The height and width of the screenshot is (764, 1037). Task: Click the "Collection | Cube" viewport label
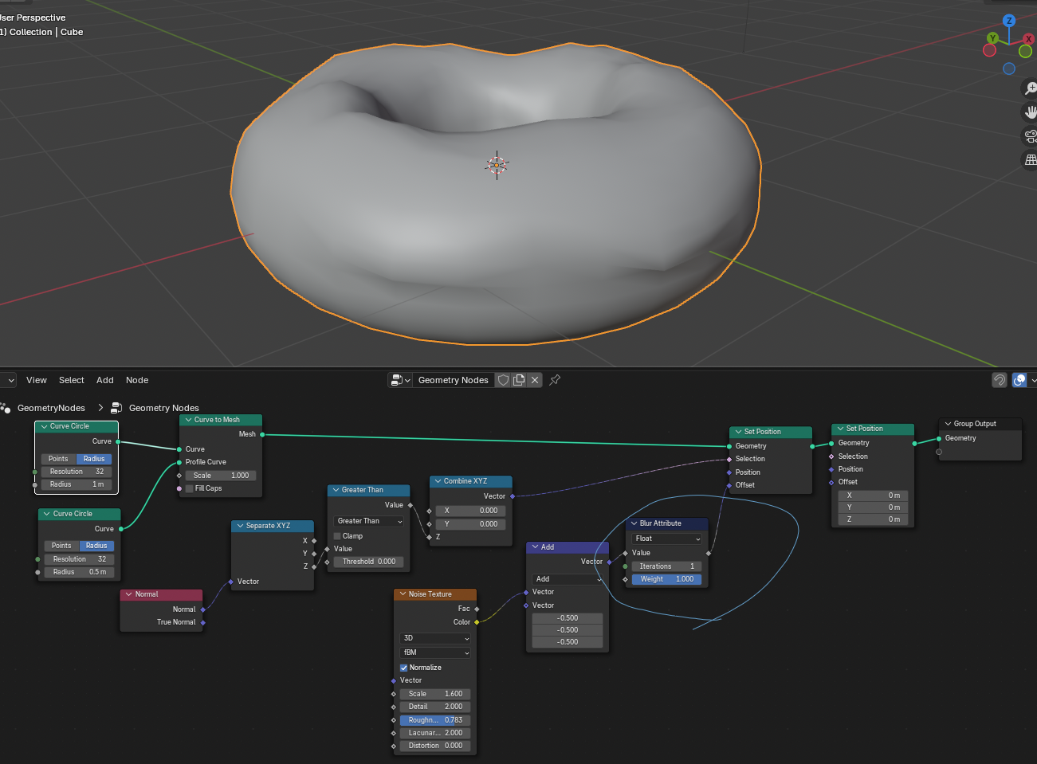point(46,32)
